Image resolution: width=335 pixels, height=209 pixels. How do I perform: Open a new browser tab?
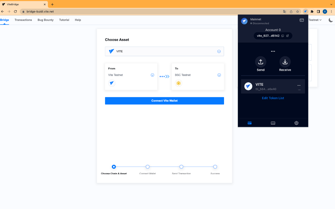click(x=52, y=4)
